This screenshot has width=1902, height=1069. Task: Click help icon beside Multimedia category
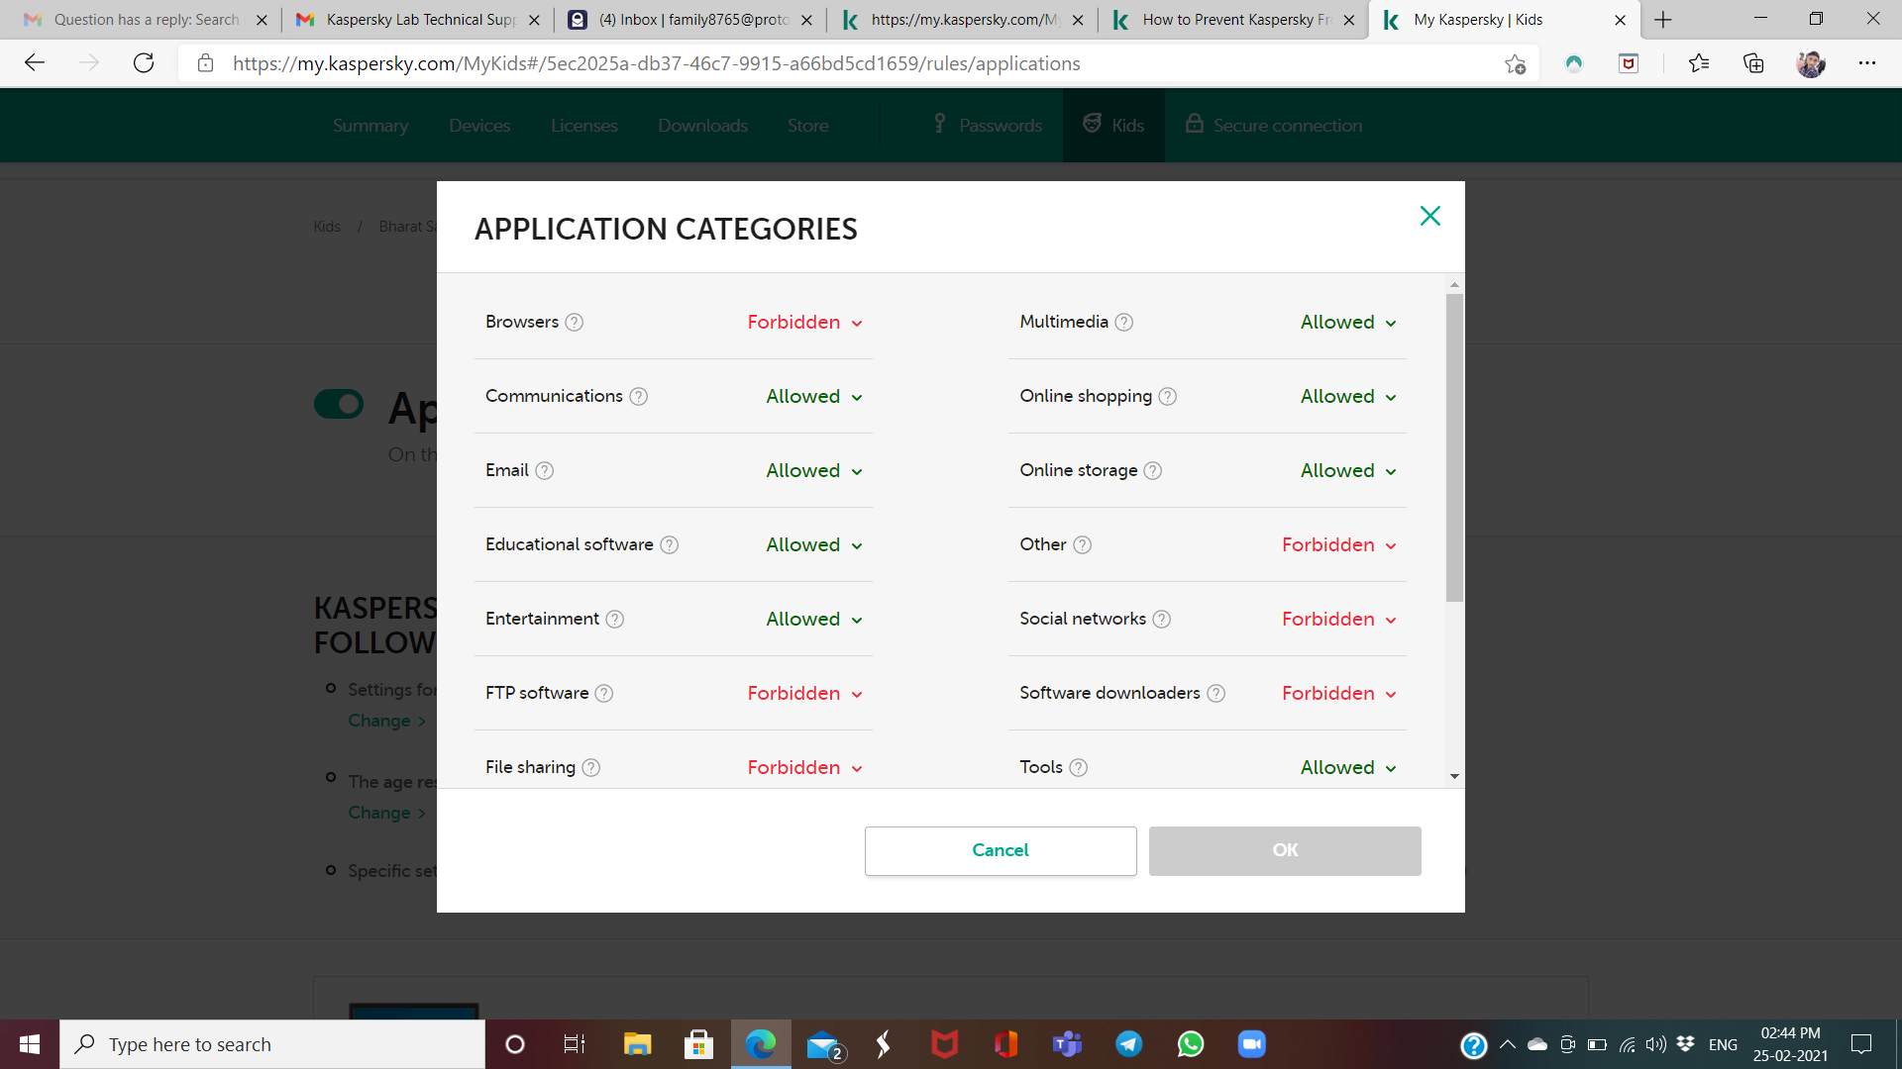1124,323
